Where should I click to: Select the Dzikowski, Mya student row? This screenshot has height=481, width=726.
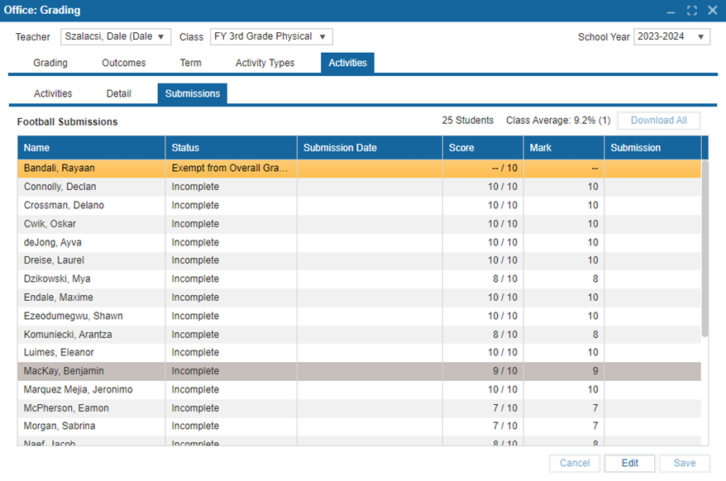coord(91,279)
